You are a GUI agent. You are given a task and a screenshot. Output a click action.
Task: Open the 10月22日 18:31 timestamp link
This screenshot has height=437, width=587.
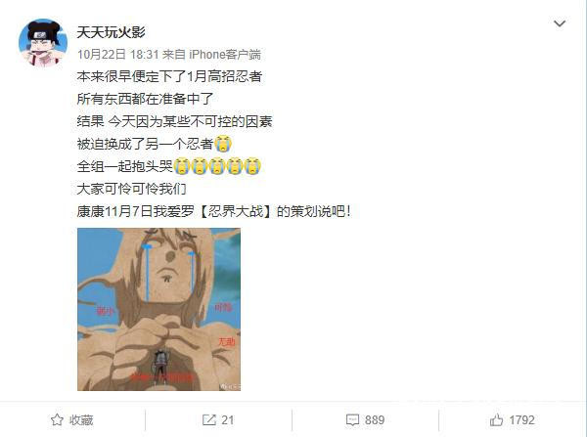coord(118,55)
